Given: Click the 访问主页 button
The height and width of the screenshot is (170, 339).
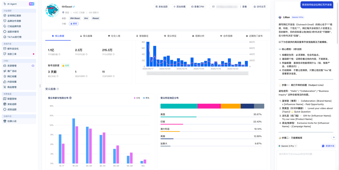Looking at the screenshot, I should tap(259, 6).
